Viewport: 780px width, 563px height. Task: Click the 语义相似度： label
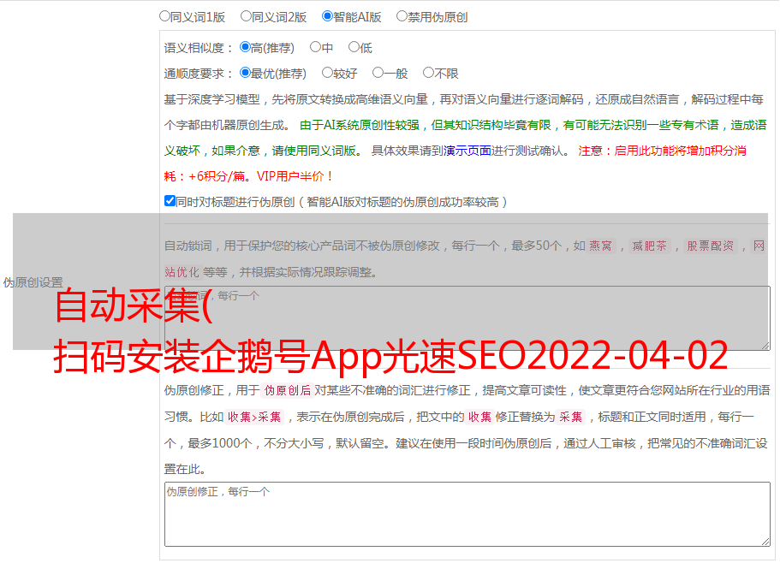point(199,48)
